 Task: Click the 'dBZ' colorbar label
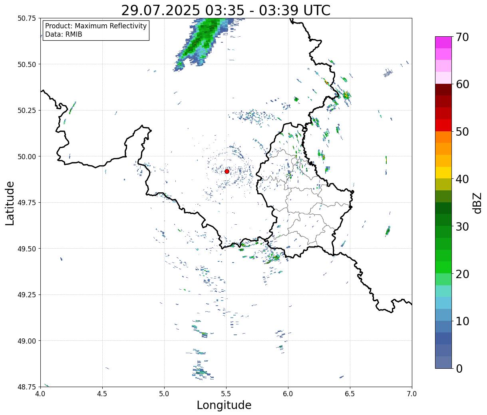pyautogui.click(x=477, y=203)
